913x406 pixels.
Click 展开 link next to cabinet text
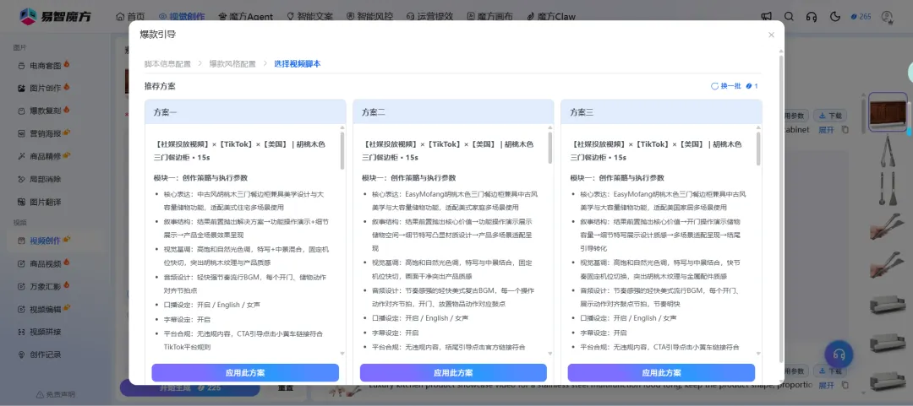coord(826,130)
